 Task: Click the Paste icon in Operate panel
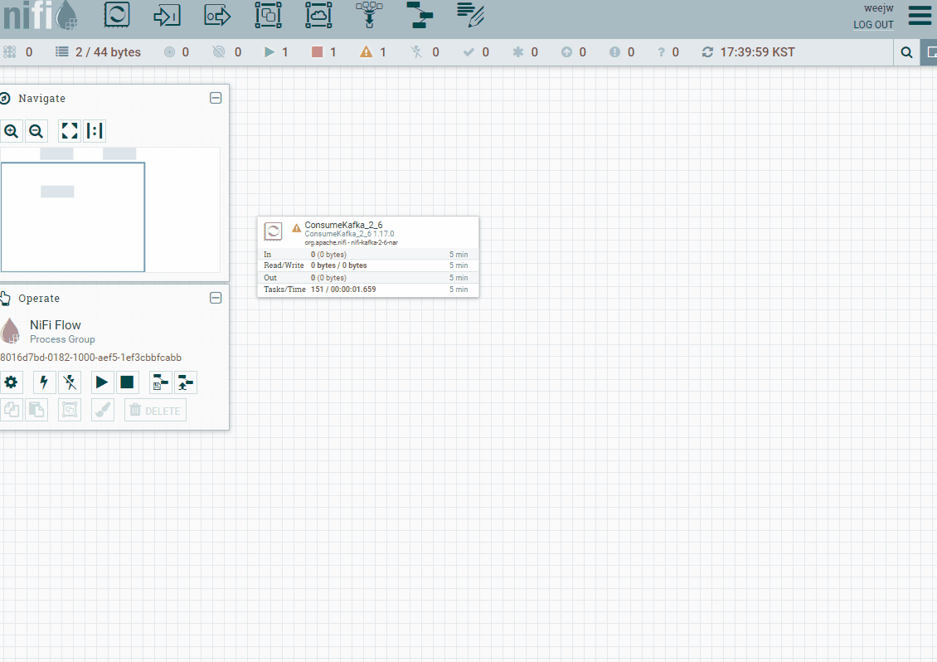point(36,411)
